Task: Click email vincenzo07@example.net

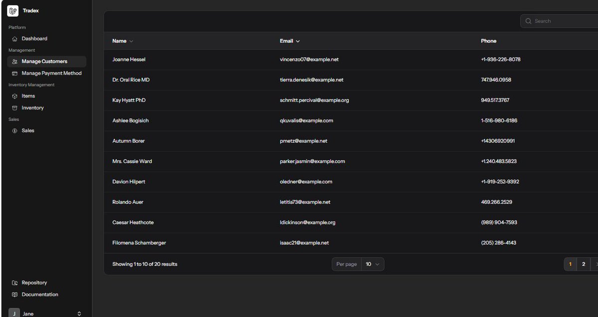Action: (309, 60)
